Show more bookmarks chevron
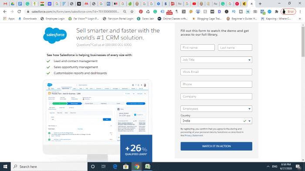The height and width of the screenshot is (171, 305). 300,19
